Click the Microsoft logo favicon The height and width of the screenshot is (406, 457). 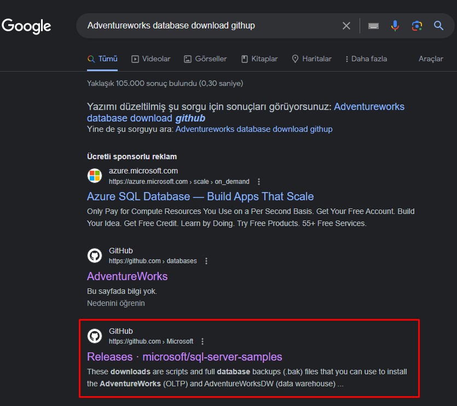point(95,176)
